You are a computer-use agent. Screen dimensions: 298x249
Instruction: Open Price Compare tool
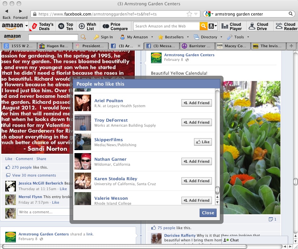pyautogui.click(x=115, y=26)
